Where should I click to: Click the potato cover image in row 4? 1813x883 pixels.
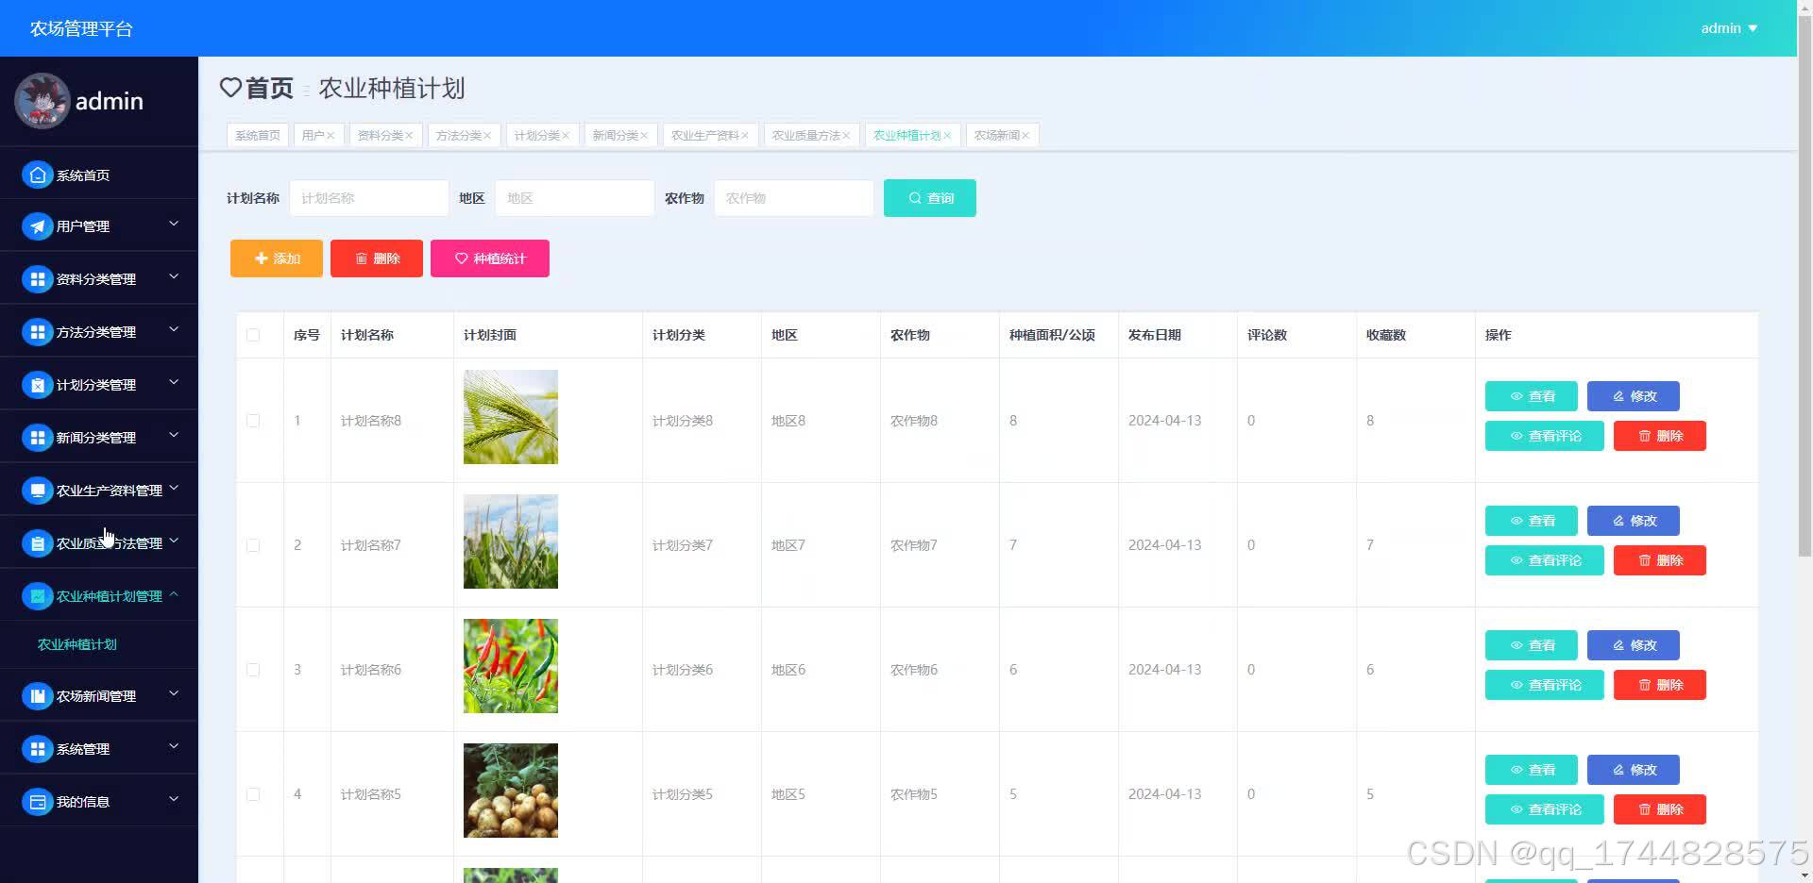tap(511, 791)
